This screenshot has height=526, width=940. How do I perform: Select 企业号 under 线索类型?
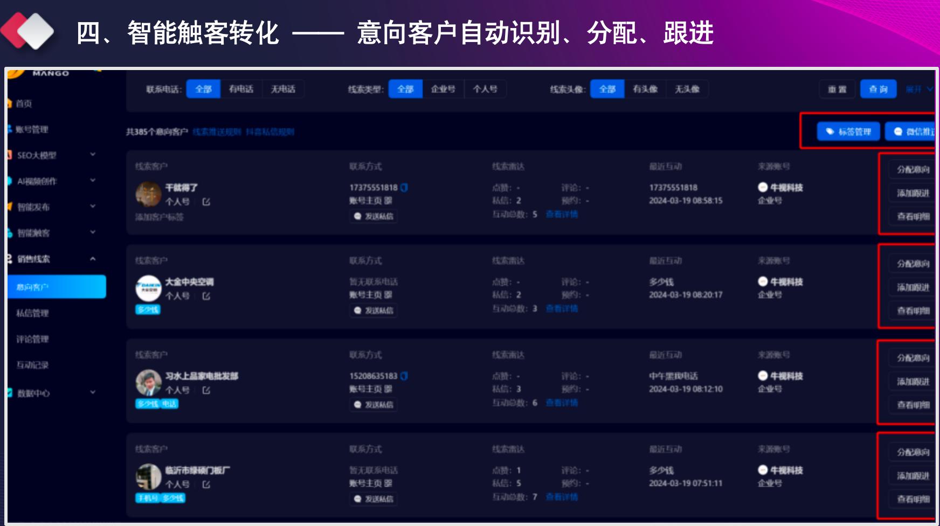[x=443, y=89]
